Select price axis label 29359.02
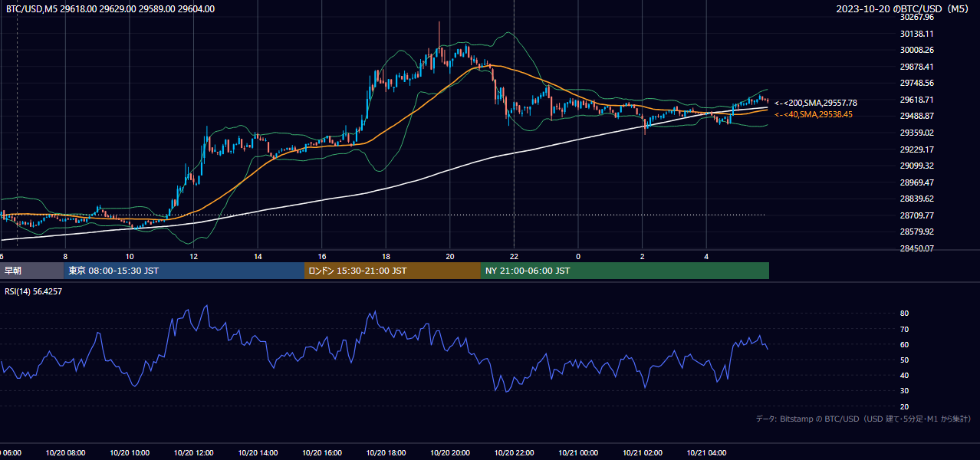The image size is (980, 460). click(916, 133)
